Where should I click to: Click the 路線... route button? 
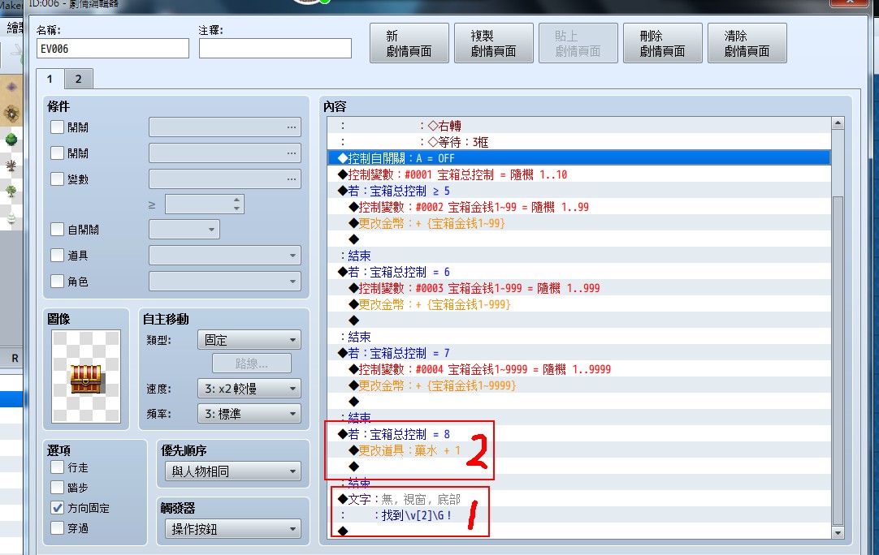(252, 364)
